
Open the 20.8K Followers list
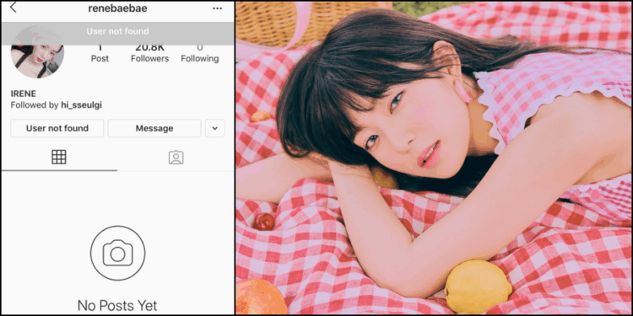[149, 53]
